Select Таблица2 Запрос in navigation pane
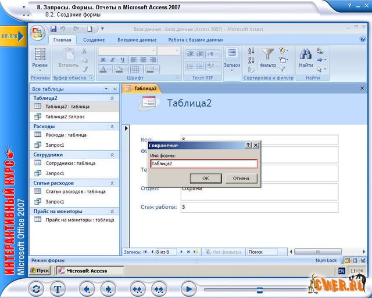This screenshot has height=298, width=372. tap(65, 116)
